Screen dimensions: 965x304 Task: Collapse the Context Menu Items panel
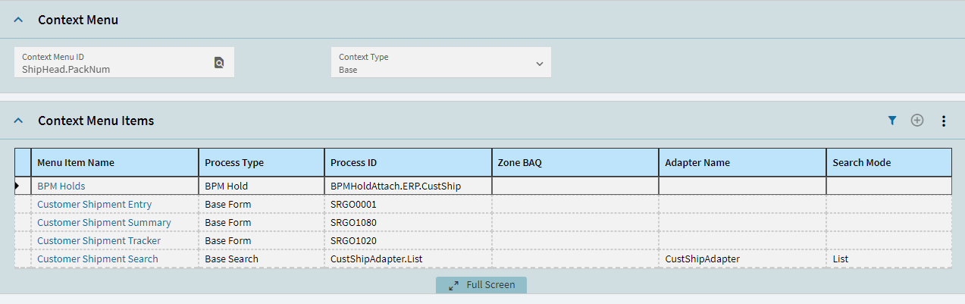click(x=19, y=121)
